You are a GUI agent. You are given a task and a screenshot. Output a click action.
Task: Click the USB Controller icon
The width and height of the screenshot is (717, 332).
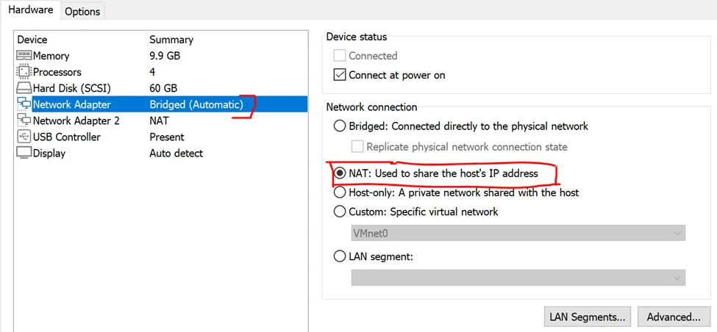pyautogui.click(x=24, y=137)
